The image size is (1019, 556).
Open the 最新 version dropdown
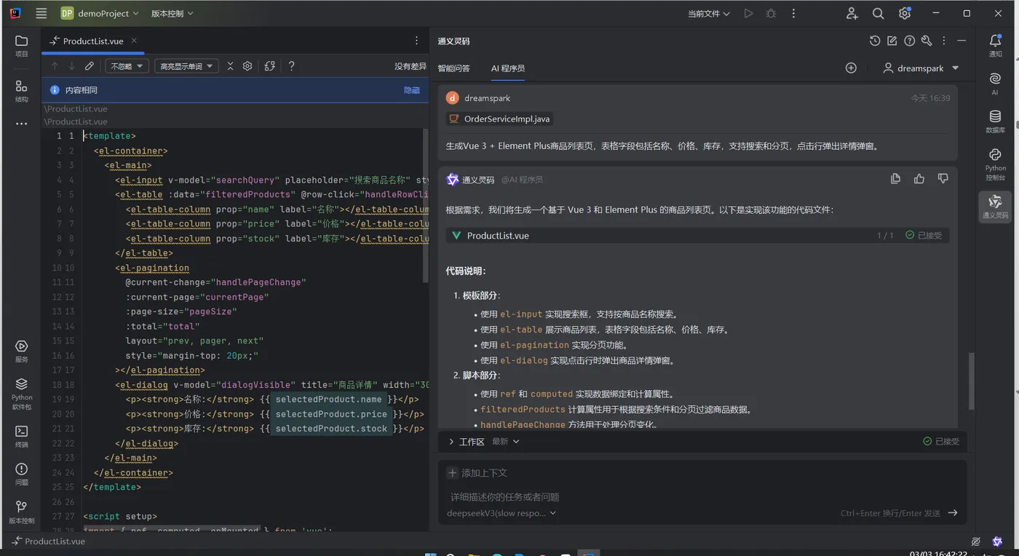click(x=506, y=442)
